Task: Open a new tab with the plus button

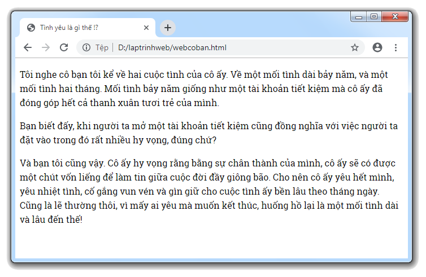Action: click(x=168, y=28)
